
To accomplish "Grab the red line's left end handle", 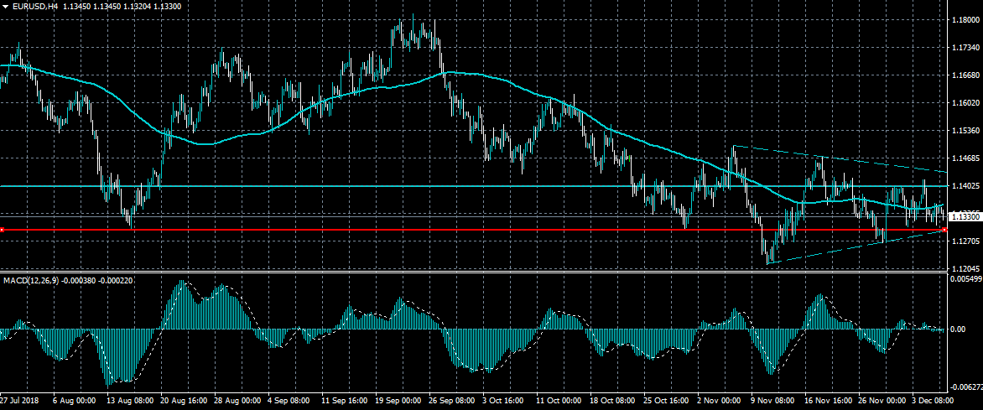I will click(x=2, y=230).
